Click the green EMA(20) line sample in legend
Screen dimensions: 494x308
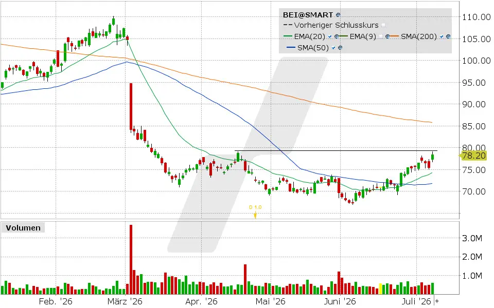point(288,36)
